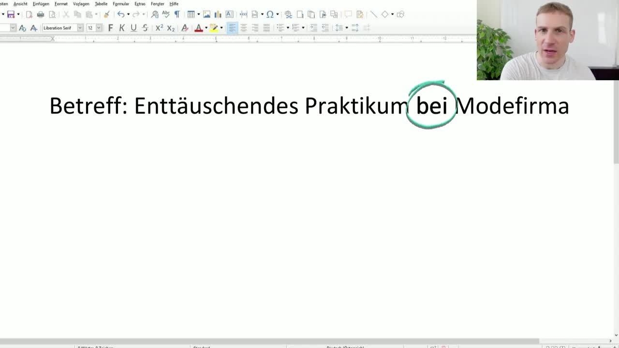619x348 pixels.
Task: Open the Tabelle menu
Action: [101, 4]
